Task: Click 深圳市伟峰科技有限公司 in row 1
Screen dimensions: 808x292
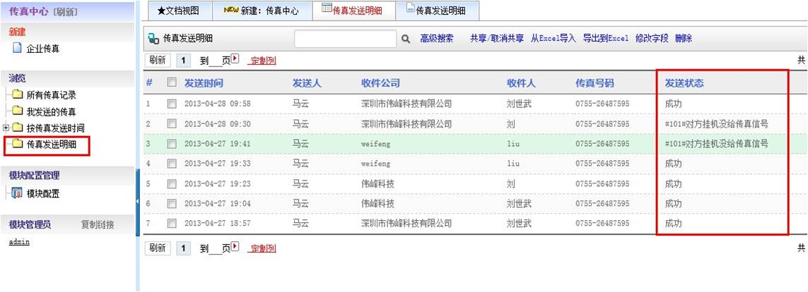Action: (x=406, y=104)
